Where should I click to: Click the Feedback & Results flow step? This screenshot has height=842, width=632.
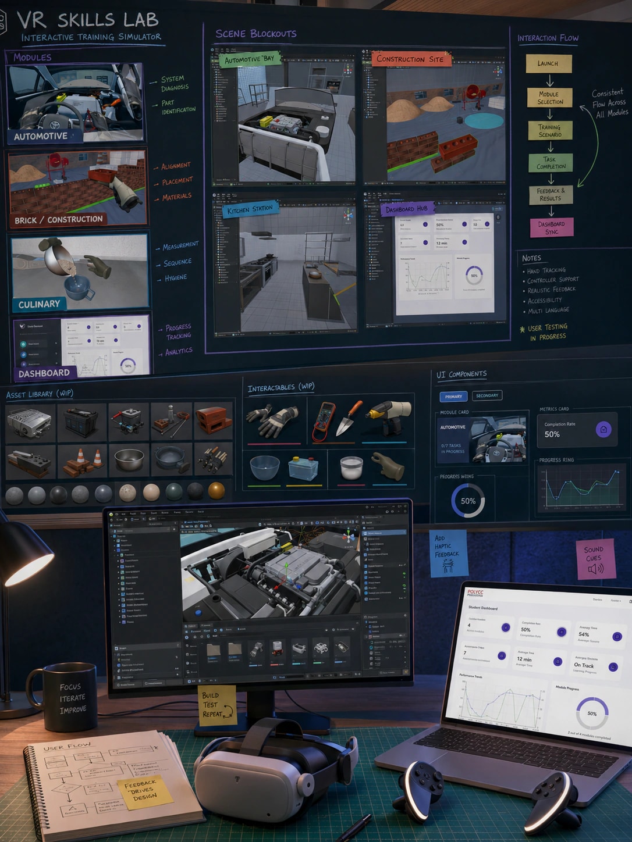pyautogui.click(x=551, y=195)
